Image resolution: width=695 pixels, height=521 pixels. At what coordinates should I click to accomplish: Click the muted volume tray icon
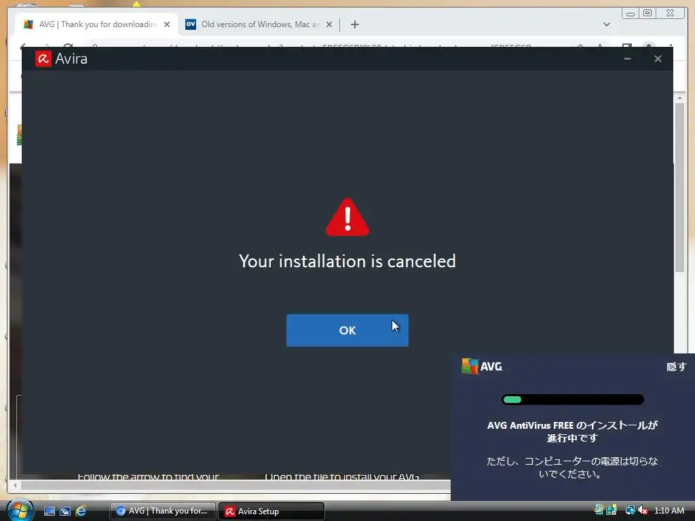click(x=643, y=510)
